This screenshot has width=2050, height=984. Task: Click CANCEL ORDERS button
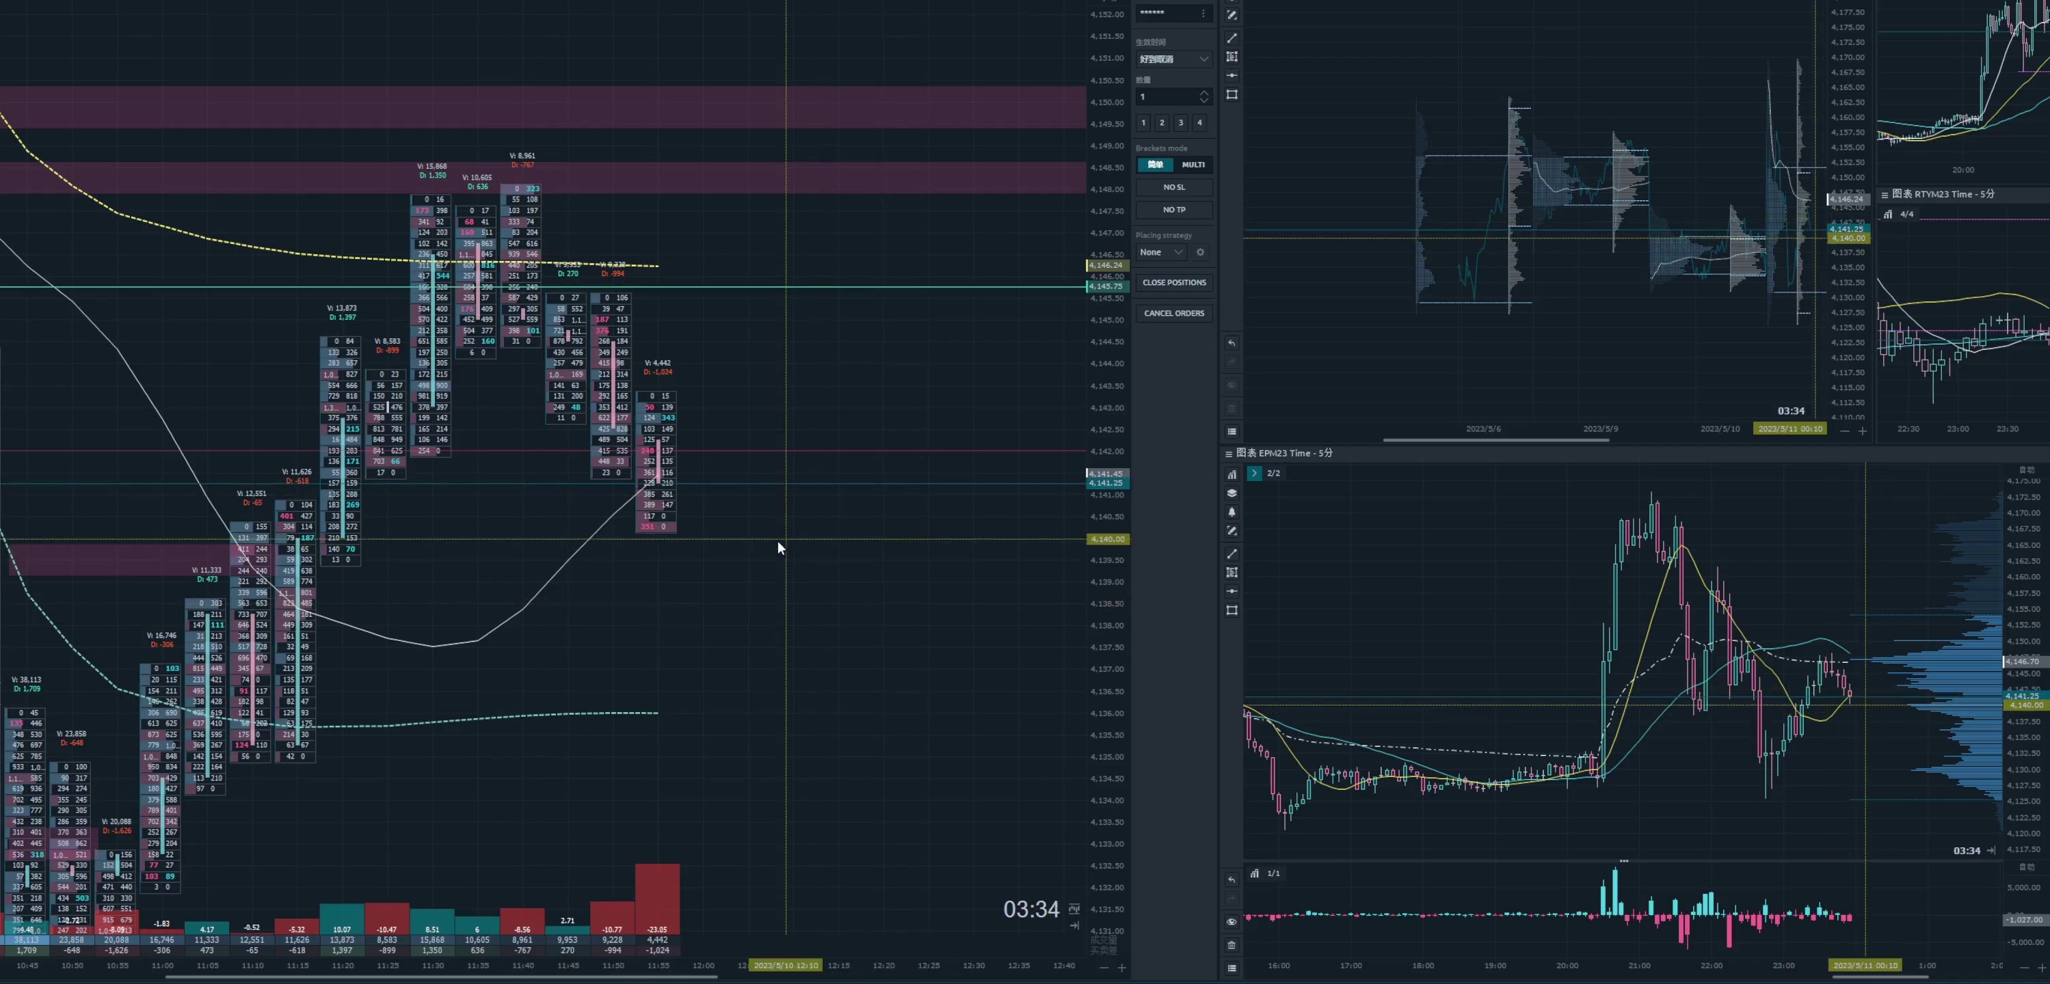(x=1174, y=314)
